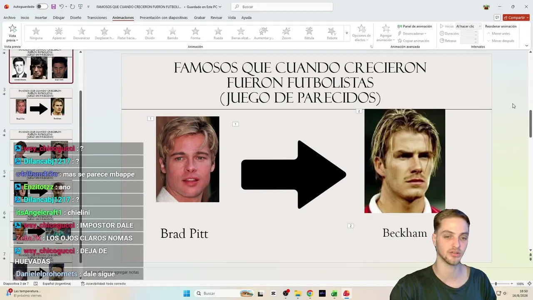Open the Ayuda tab

(x=247, y=17)
